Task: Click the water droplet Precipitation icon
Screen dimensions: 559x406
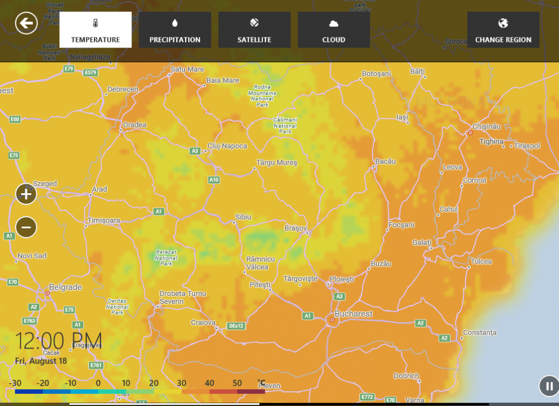Action: click(x=175, y=22)
